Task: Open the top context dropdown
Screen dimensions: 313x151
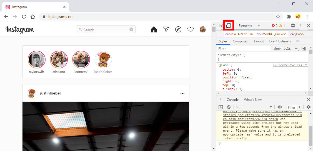Action: point(254,107)
